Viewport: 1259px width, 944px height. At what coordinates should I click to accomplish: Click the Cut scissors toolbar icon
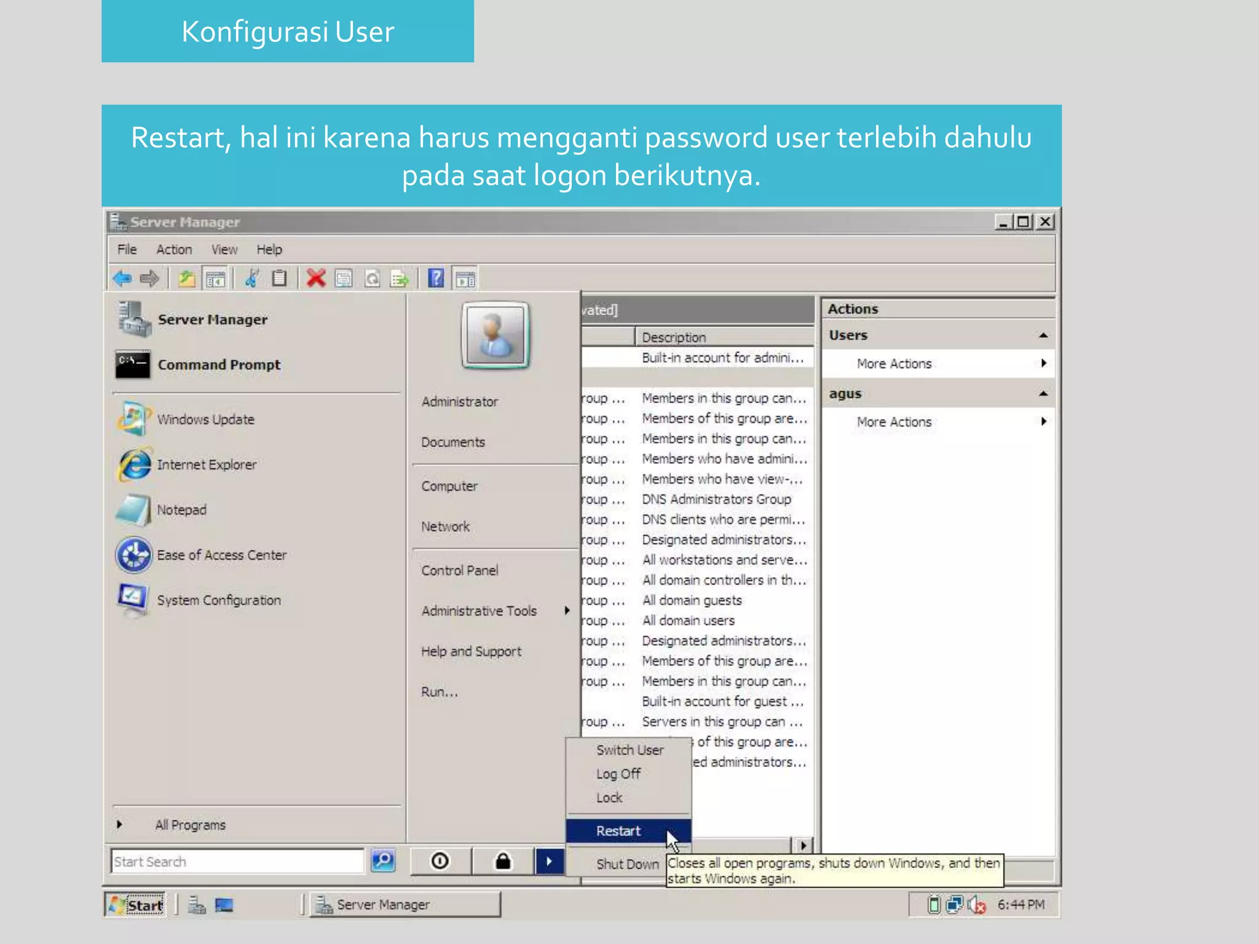coord(251,278)
